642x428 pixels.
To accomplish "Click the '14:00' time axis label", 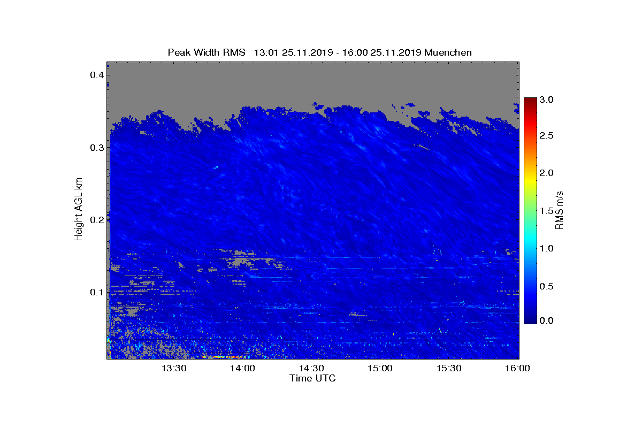I will pyautogui.click(x=242, y=369).
